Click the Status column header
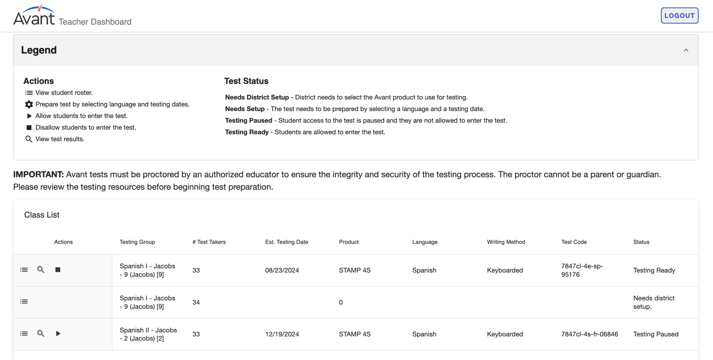 tap(641, 242)
